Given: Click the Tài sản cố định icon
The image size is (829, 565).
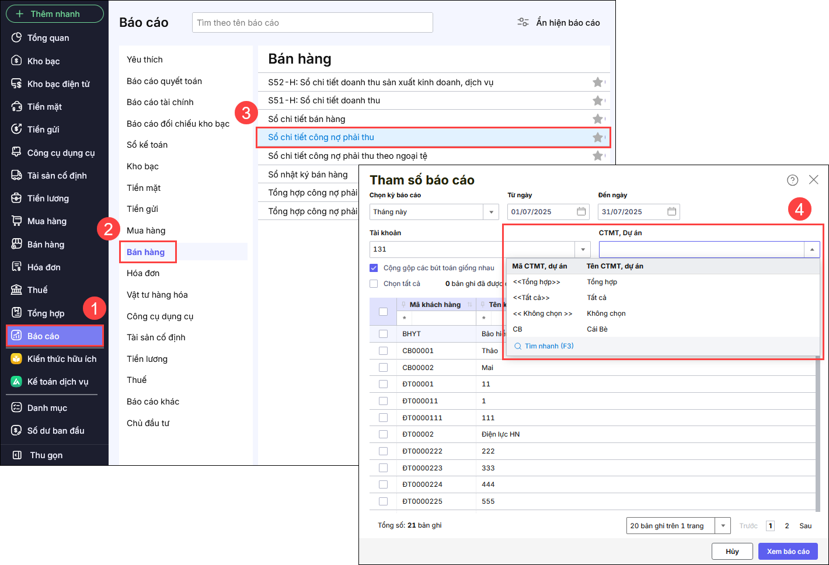Looking at the screenshot, I should (x=17, y=175).
